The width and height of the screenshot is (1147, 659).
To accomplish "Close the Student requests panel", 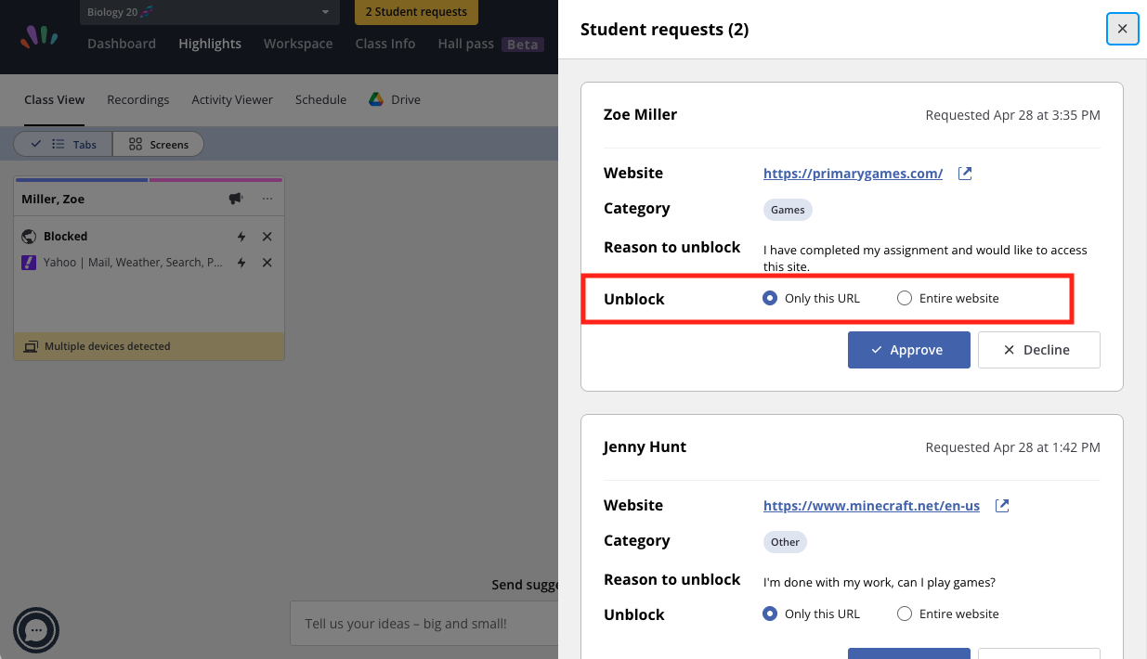I will (1122, 29).
